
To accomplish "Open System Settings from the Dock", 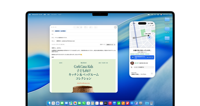I will coord(140,103).
